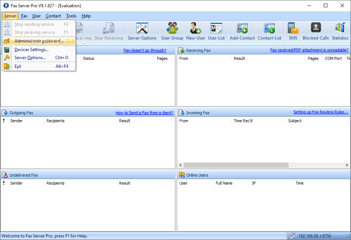Open the Fax menu

[x=24, y=16]
